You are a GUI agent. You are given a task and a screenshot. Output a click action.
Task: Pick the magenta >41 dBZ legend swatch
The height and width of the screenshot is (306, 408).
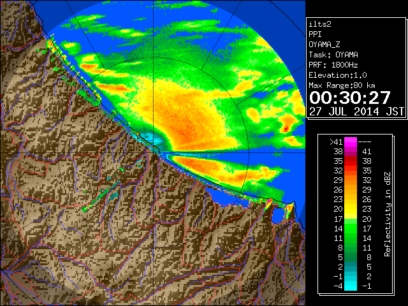pyautogui.click(x=351, y=142)
